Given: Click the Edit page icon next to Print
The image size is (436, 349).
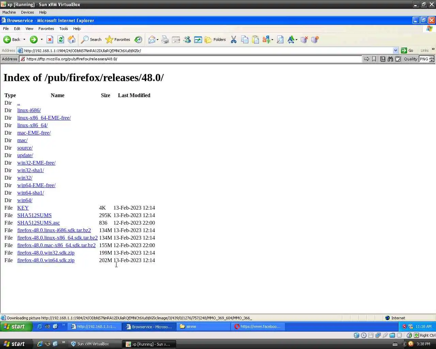Looking at the screenshot, I should (x=176, y=40).
